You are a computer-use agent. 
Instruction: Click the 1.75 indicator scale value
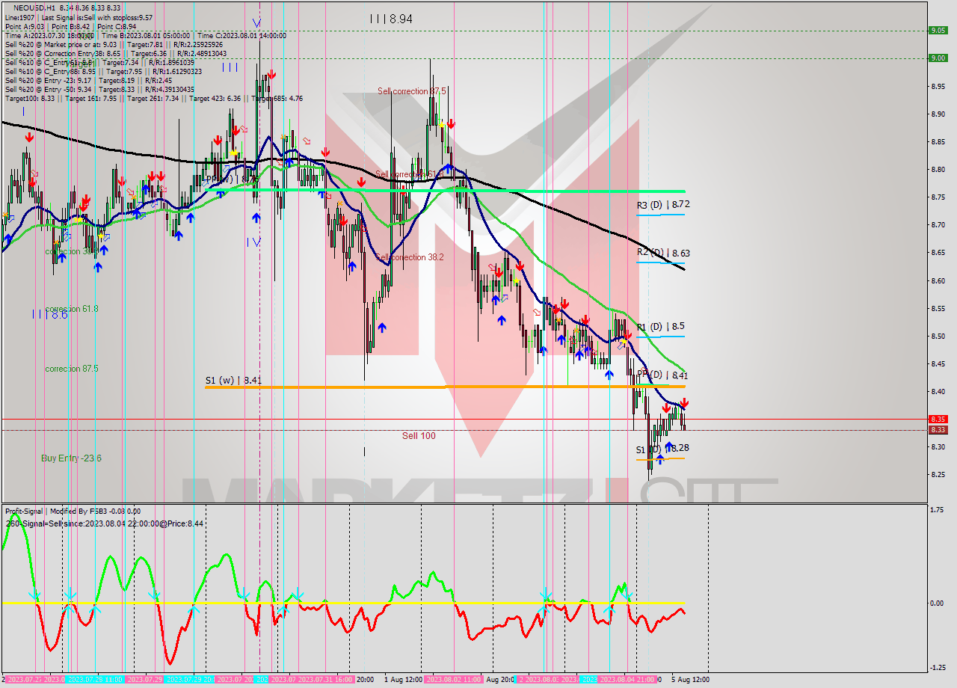(x=935, y=510)
